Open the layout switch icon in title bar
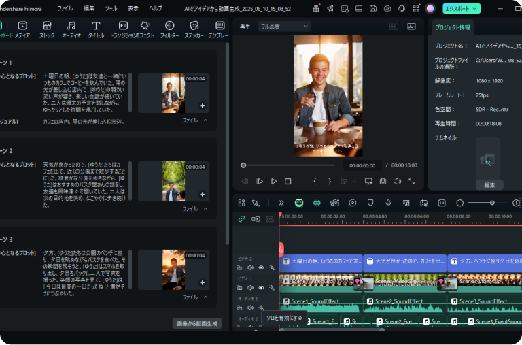 (359, 9)
